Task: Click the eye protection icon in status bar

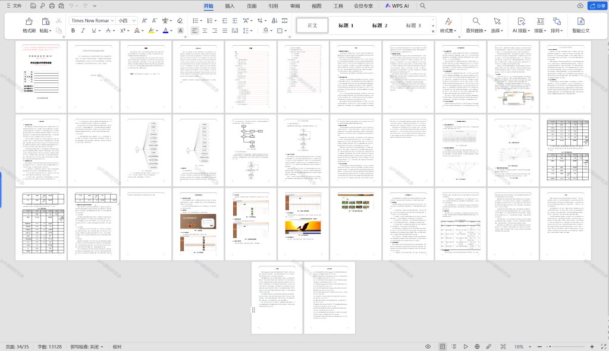Action: coord(428,347)
